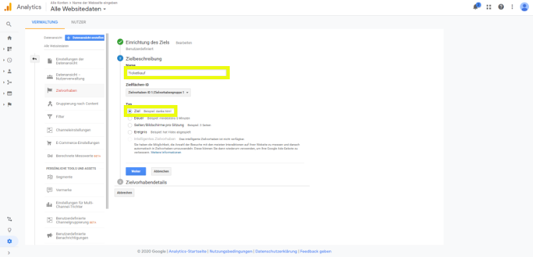
Task: Open the search icon in left sidebar
Action: point(9,24)
